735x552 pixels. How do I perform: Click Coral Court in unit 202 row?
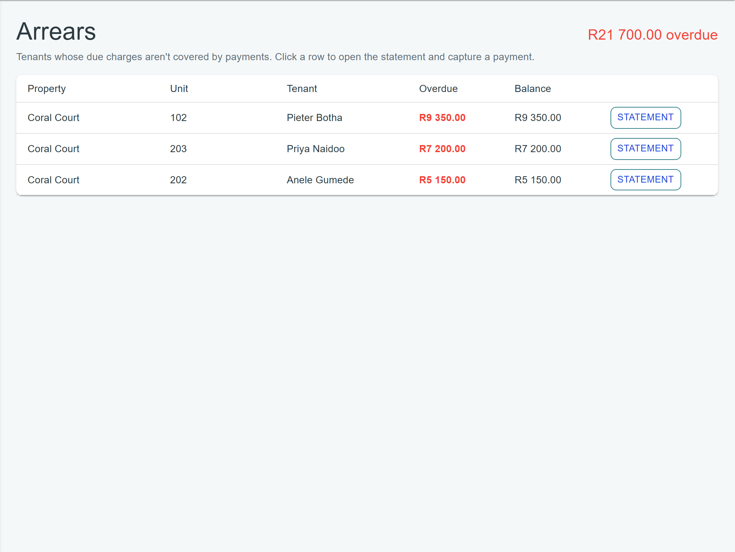click(x=53, y=180)
